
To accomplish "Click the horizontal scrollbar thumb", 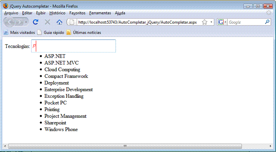I will (125, 146).
